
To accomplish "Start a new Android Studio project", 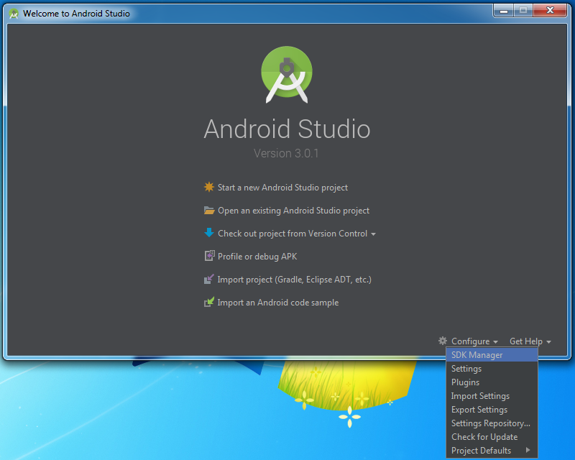I will [x=282, y=188].
